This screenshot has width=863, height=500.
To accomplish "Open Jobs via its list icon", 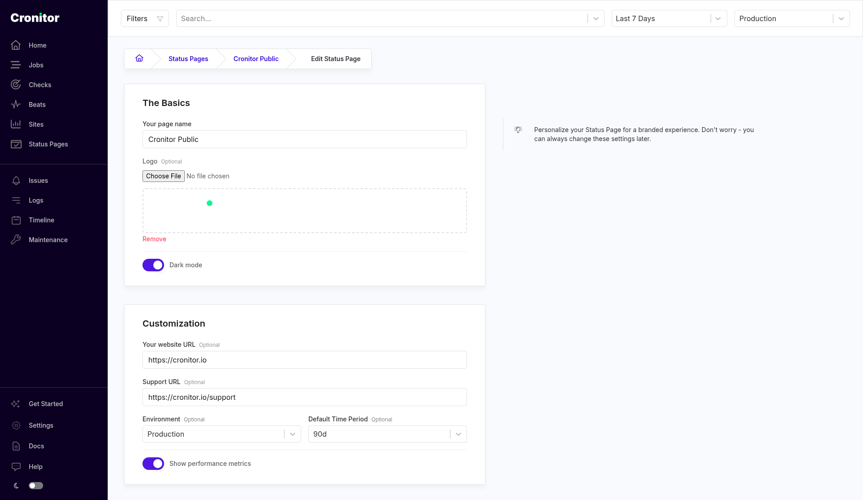I will click(x=16, y=65).
